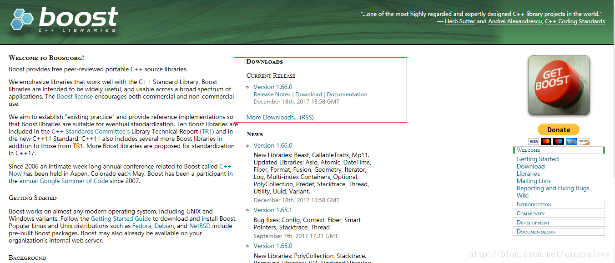Click the 'Welcome to Boost.org!' heading
The width and height of the screenshot is (615, 263).
[x=46, y=58]
